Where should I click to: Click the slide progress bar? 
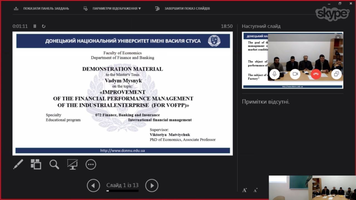[x=122, y=191]
